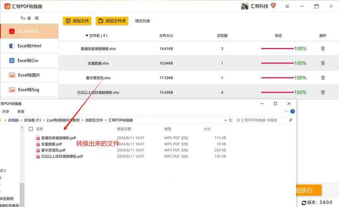Click the version refresh icon

pos(304,203)
